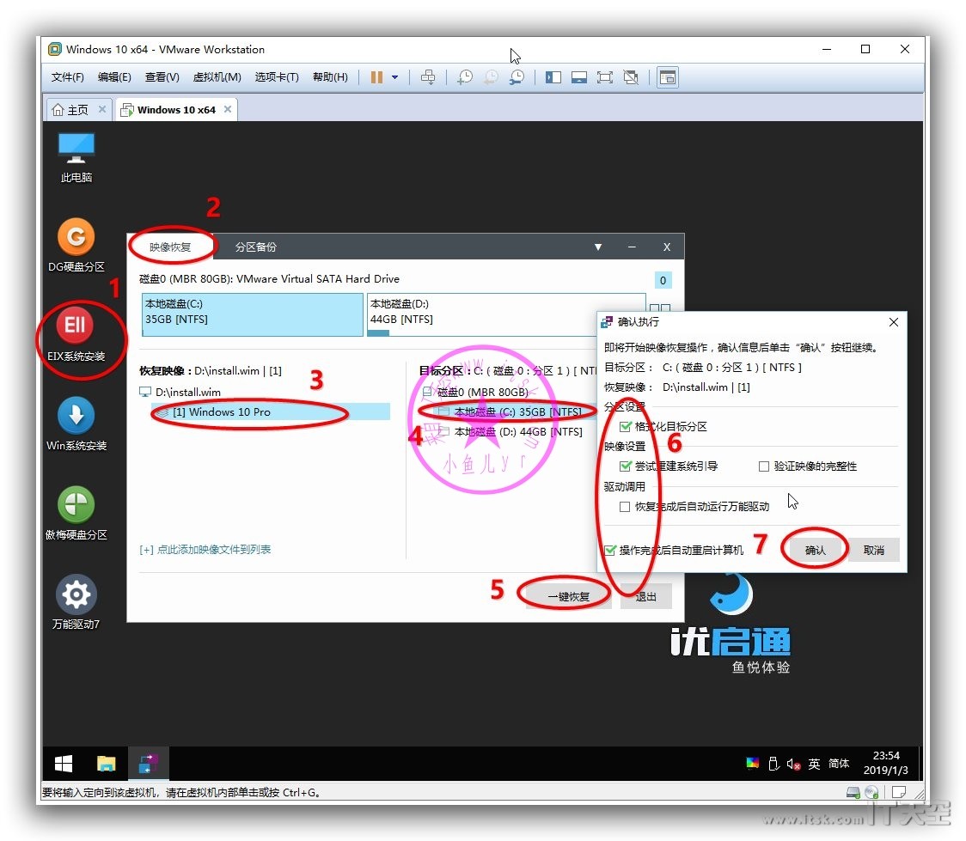Confirm with the 确认 button
This screenshot has height=841, width=966.
click(815, 550)
